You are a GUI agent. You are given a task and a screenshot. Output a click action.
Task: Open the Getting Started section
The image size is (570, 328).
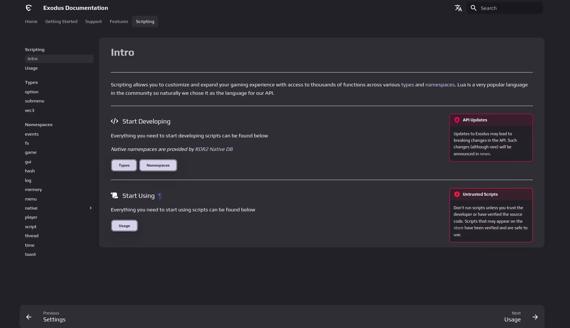pyautogui.click(x=61, y=22)
